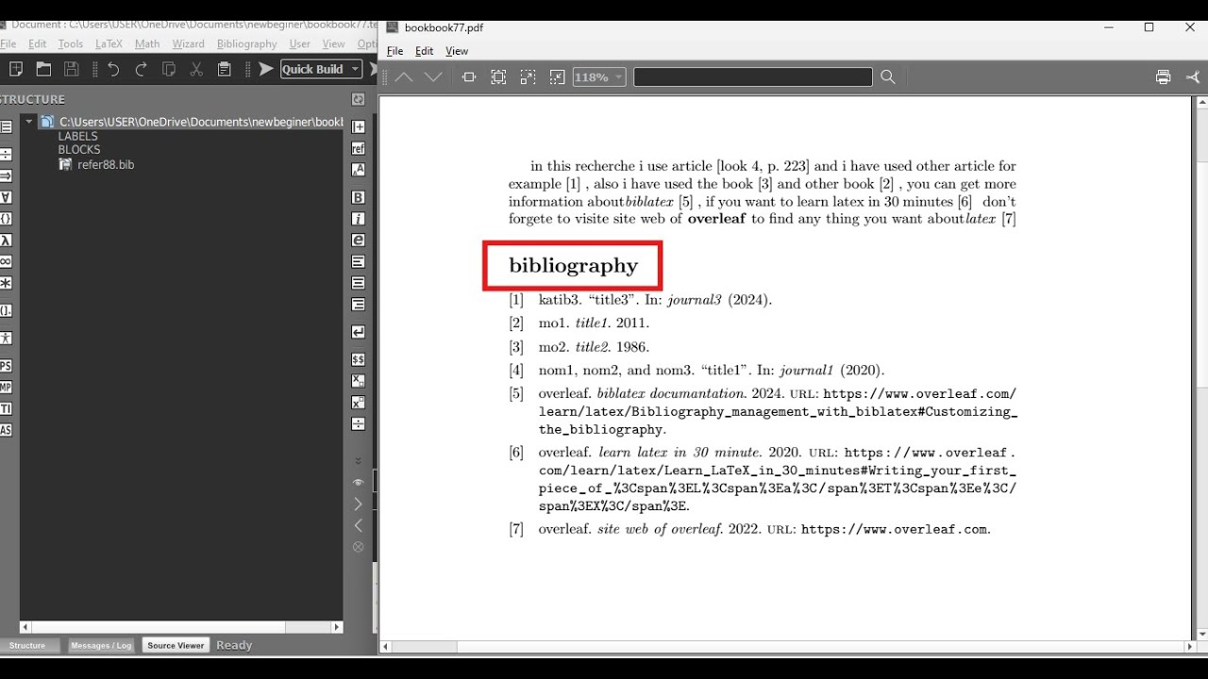The height and width of the screenshot is (679, 1208).
Task: Click the New document icon in the toolbar
Action: pos(16,69)
